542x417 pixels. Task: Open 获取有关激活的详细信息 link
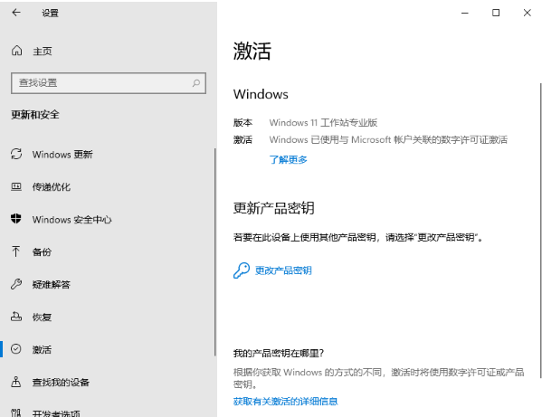pos(286,401)
